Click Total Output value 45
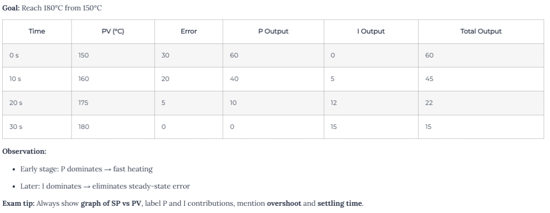550x213 pixels. [430, 79]
